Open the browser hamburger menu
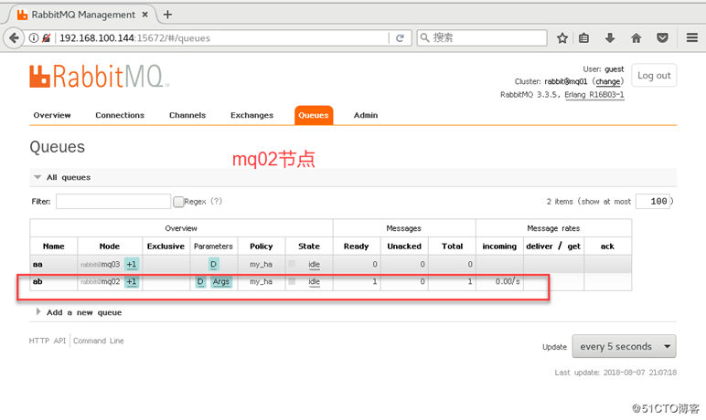Image resolution: width=706 pixels, height=420 pixels. [x=692, y=37]
